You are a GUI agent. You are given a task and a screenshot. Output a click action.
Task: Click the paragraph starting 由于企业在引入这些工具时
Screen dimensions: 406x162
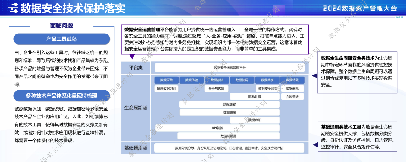point(63,69)
